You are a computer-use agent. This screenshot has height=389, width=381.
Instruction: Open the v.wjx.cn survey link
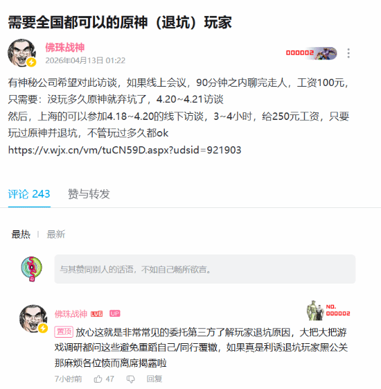tap(125, 150)
